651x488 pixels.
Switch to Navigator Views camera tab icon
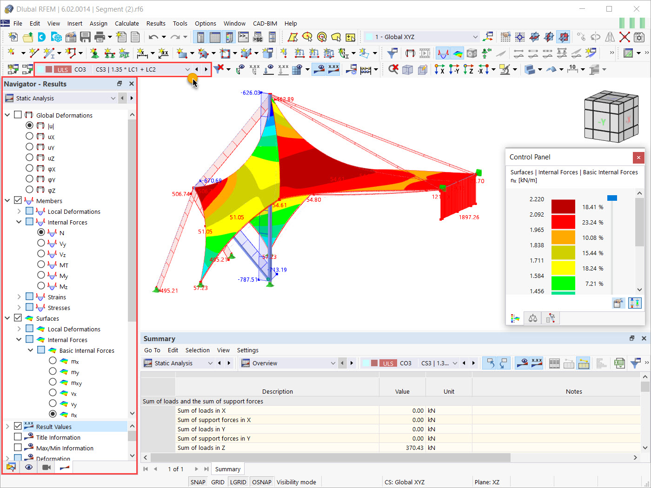coord(46,467)
